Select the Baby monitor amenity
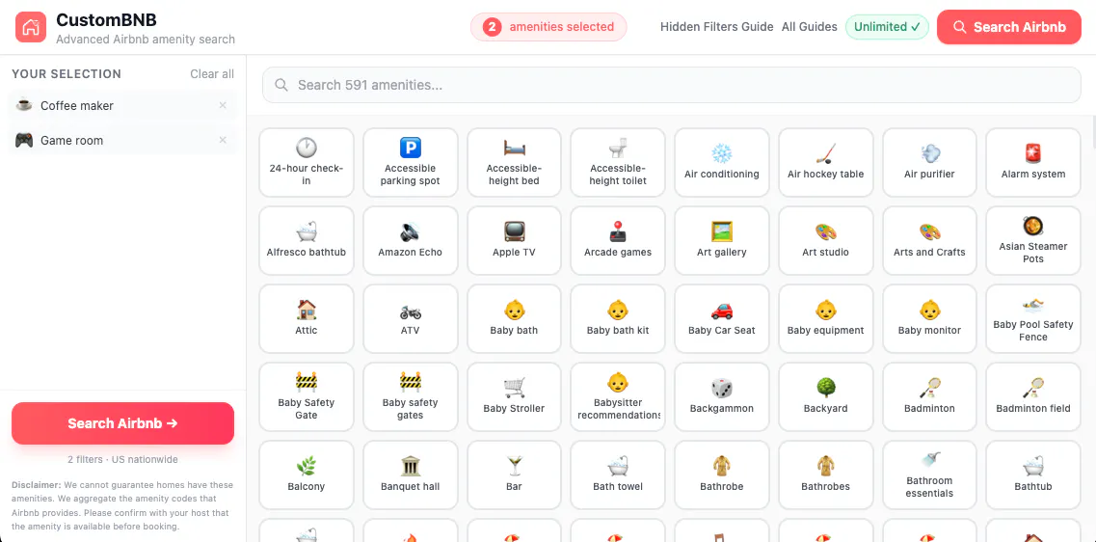Image resolution: width=1096 pixels, height=542 pixels. point(929,319)
